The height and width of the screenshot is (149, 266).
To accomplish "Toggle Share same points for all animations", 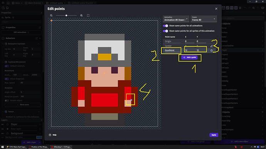I will (x=165, y=26).
